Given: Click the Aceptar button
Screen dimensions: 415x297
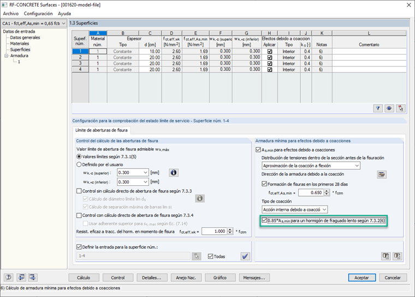Looking at the screenshot, I should point(361,277).
